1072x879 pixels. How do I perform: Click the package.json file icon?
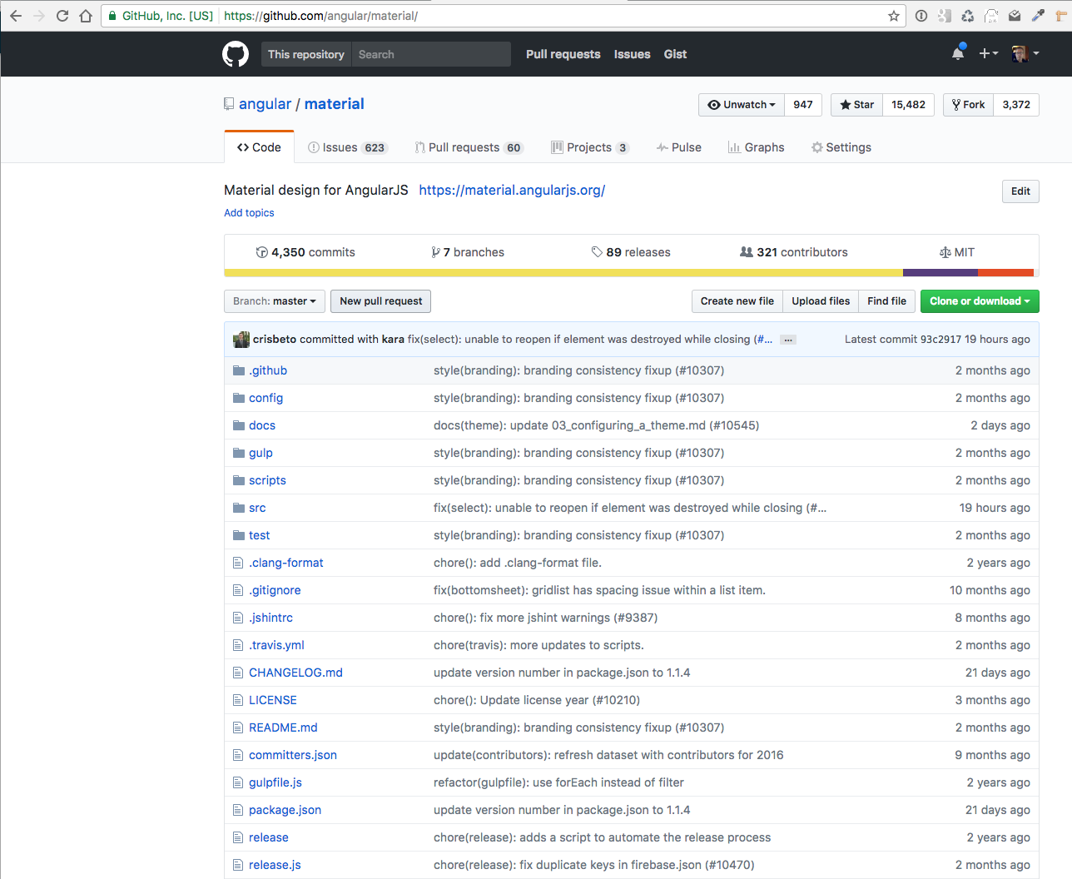[238, 810]
